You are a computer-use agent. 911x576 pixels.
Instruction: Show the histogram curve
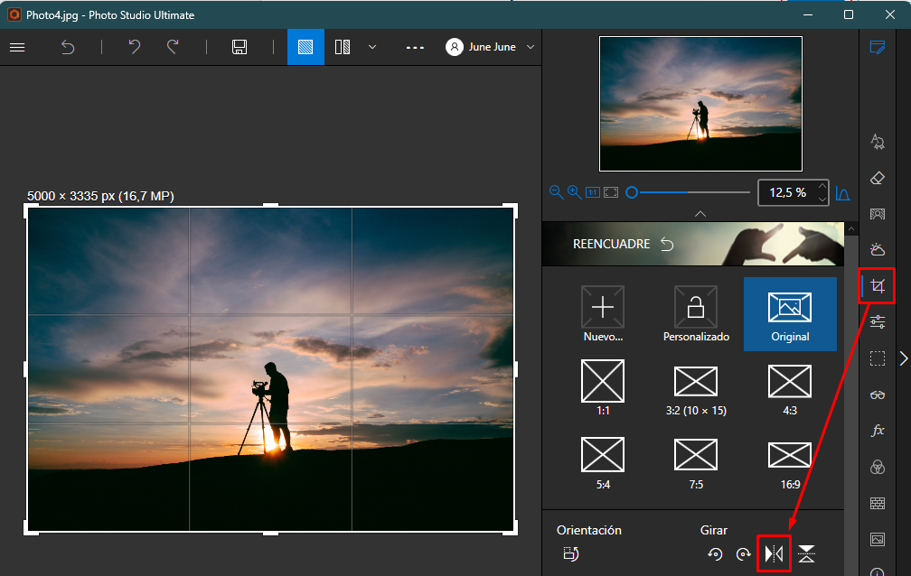(842, 193)
